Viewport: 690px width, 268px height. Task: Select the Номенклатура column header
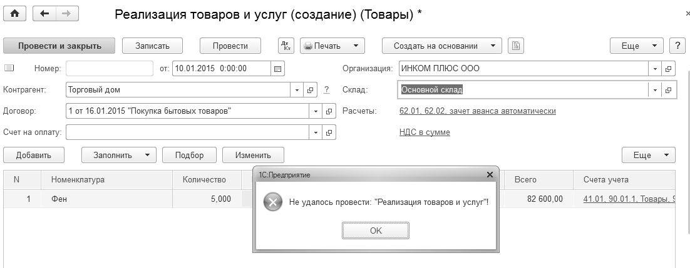(106, 180)
